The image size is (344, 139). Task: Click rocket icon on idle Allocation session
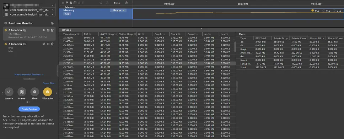(x=44, y=44)
